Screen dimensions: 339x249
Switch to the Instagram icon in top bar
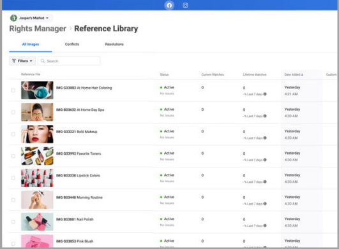185,5
